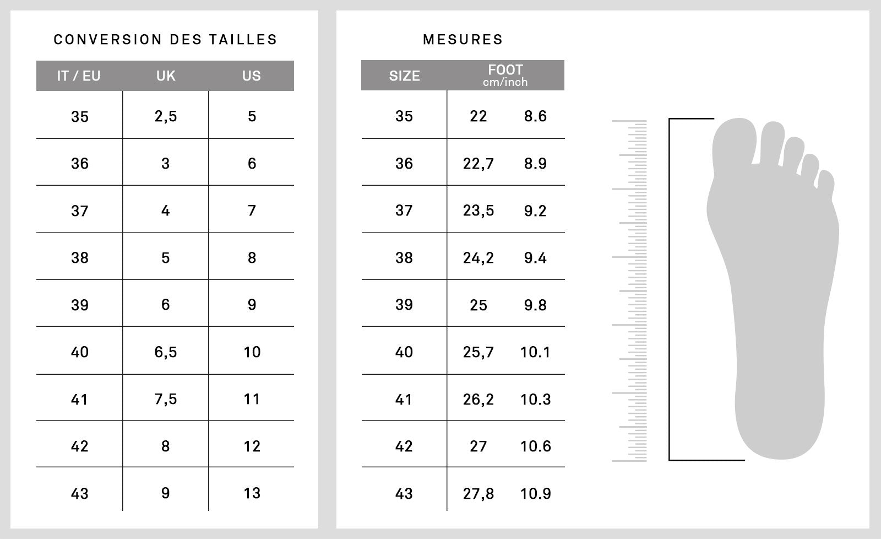
Task: Select EU size 35 in conversion table
Action: pos(80,117)
